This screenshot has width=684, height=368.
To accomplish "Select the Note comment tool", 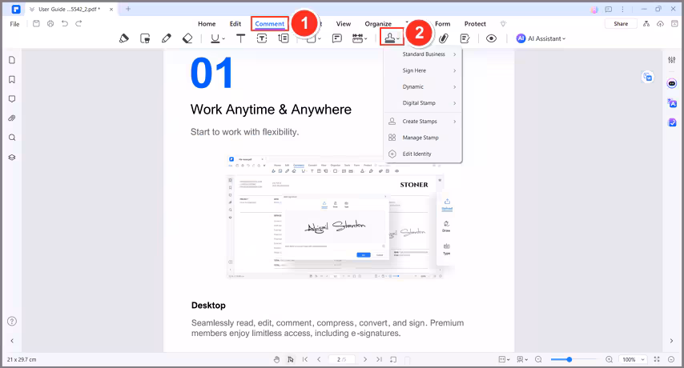I will pyautogui.click(x=336, y=38).
